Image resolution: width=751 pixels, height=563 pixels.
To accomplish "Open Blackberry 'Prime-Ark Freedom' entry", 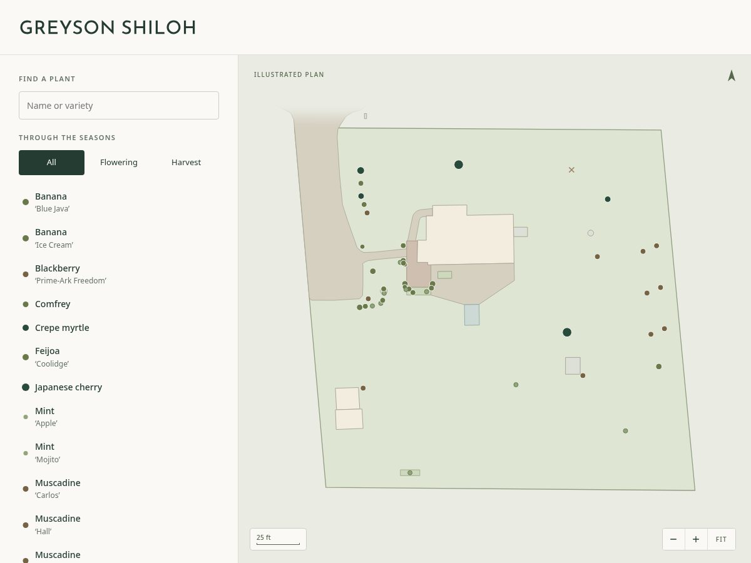I will click(119, 274).
